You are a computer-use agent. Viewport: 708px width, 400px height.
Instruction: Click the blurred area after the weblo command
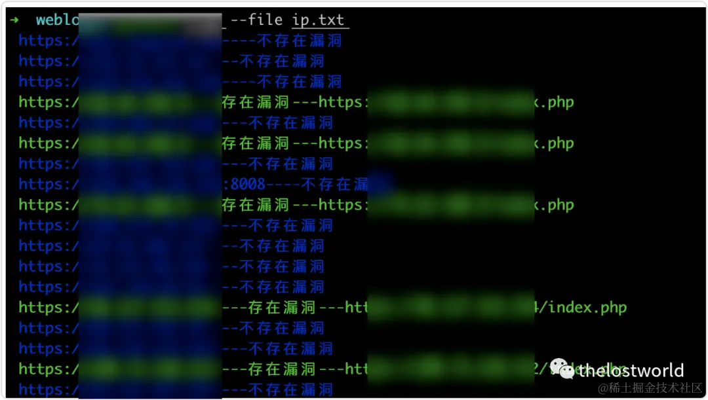[150, 21]
